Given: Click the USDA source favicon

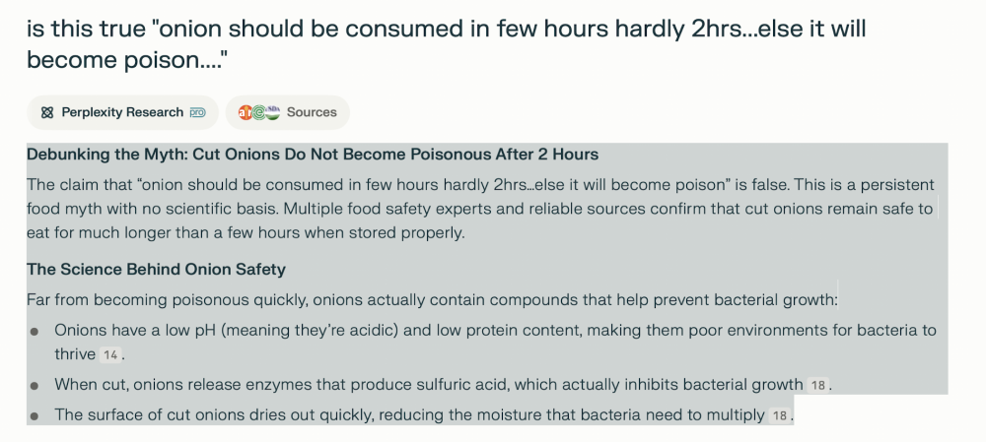Looking at the screenshot, I should pyautogui.click(x=272, y=112).
